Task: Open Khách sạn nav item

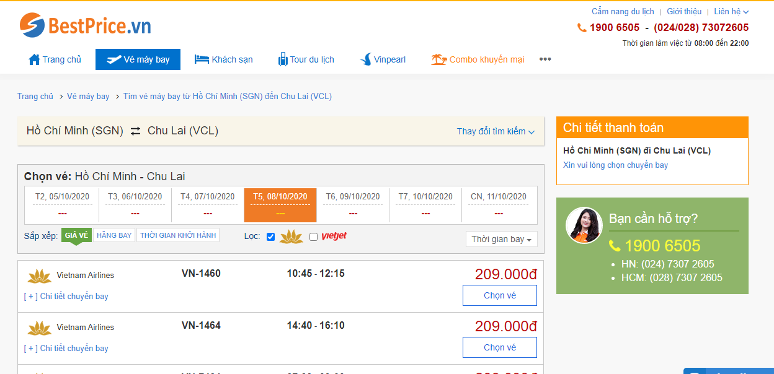Action: [x=224, y=59]
